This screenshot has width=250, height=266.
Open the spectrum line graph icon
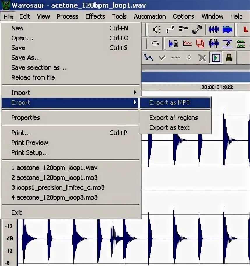(187, 43)
